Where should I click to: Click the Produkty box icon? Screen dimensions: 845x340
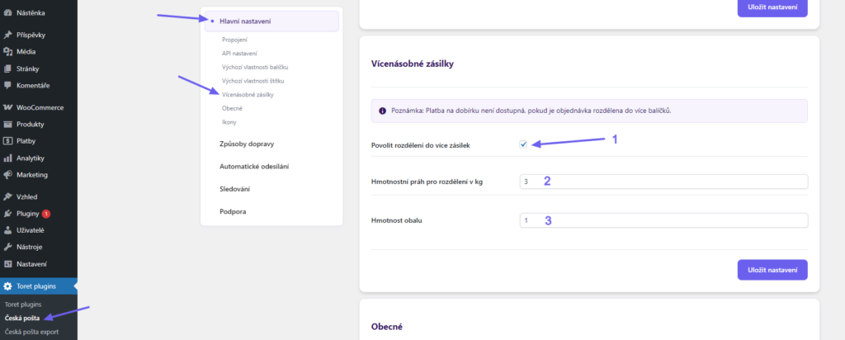[x=7, y=124]
